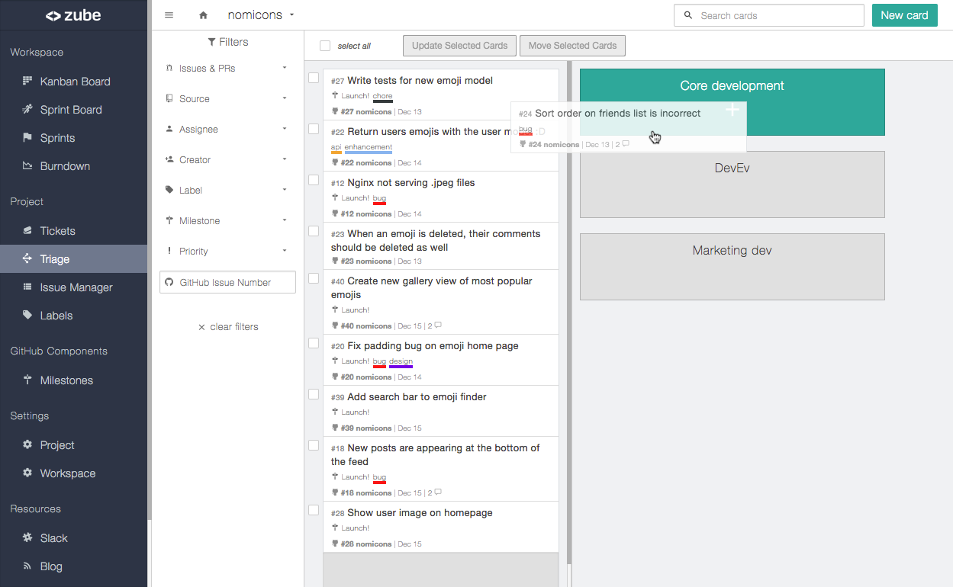Click the GitHub octocat icon in filter field
Screen dimensions: 953x587
point(169,282)
